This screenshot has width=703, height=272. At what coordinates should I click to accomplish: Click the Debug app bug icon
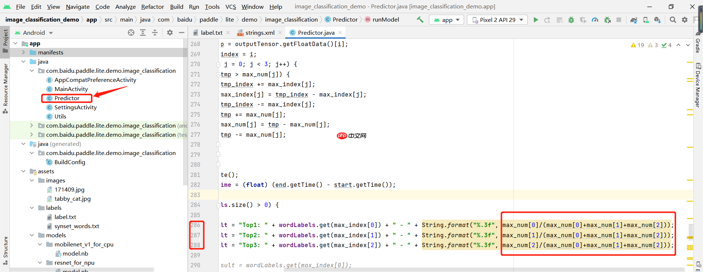[571, 20]
